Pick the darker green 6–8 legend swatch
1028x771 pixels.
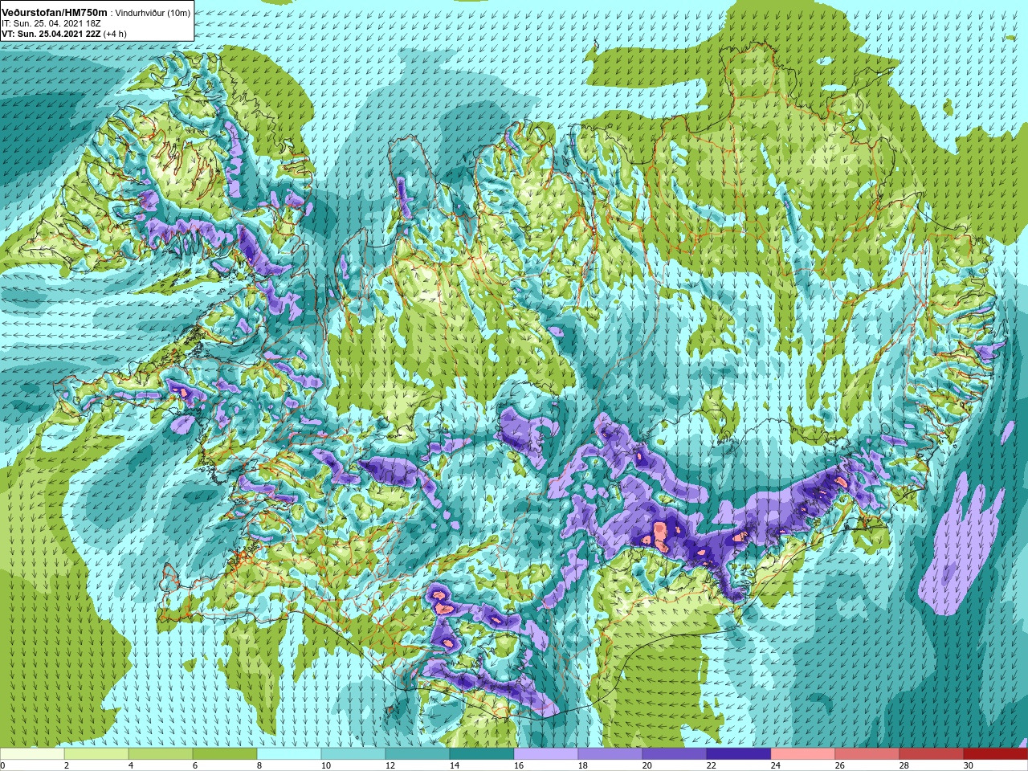[x=225, y=754]
